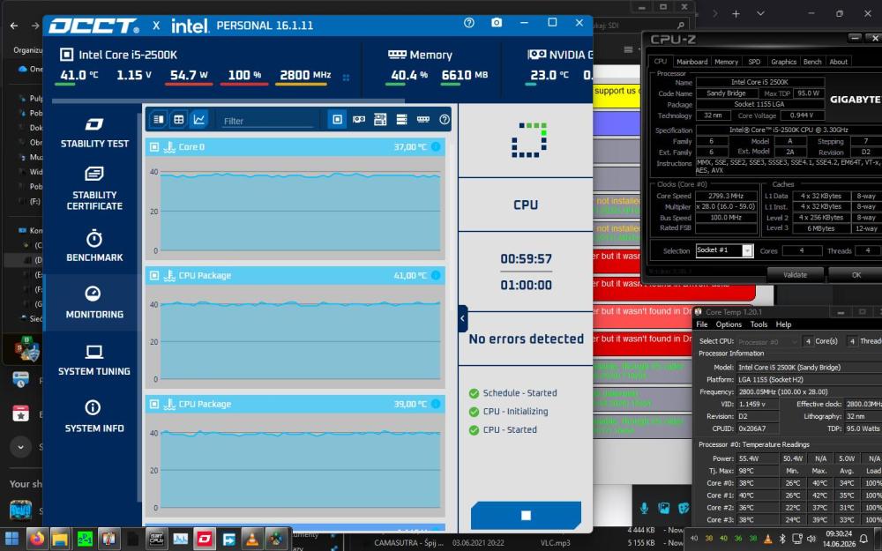
Task: Select the CPU tab in CPU-Z
Action: click(661, 62)
